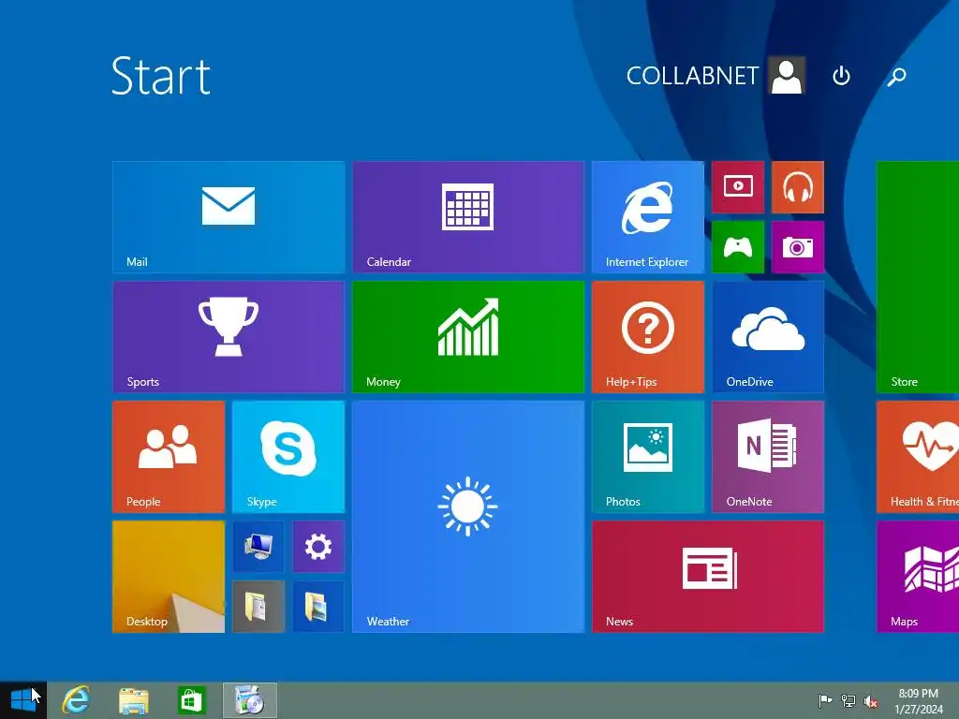959x719 pixels.
Task: Open Windows Store from taskbar
Action: 191,700
